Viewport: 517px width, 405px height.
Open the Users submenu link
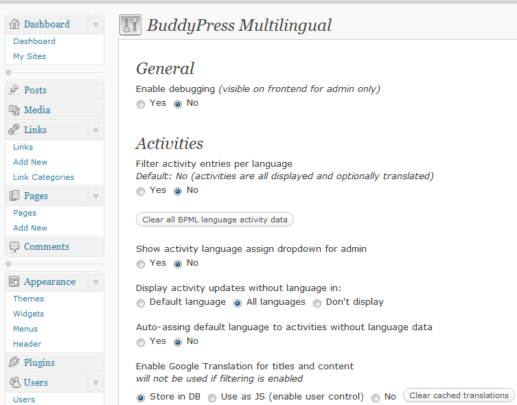(x=24, y=400)
